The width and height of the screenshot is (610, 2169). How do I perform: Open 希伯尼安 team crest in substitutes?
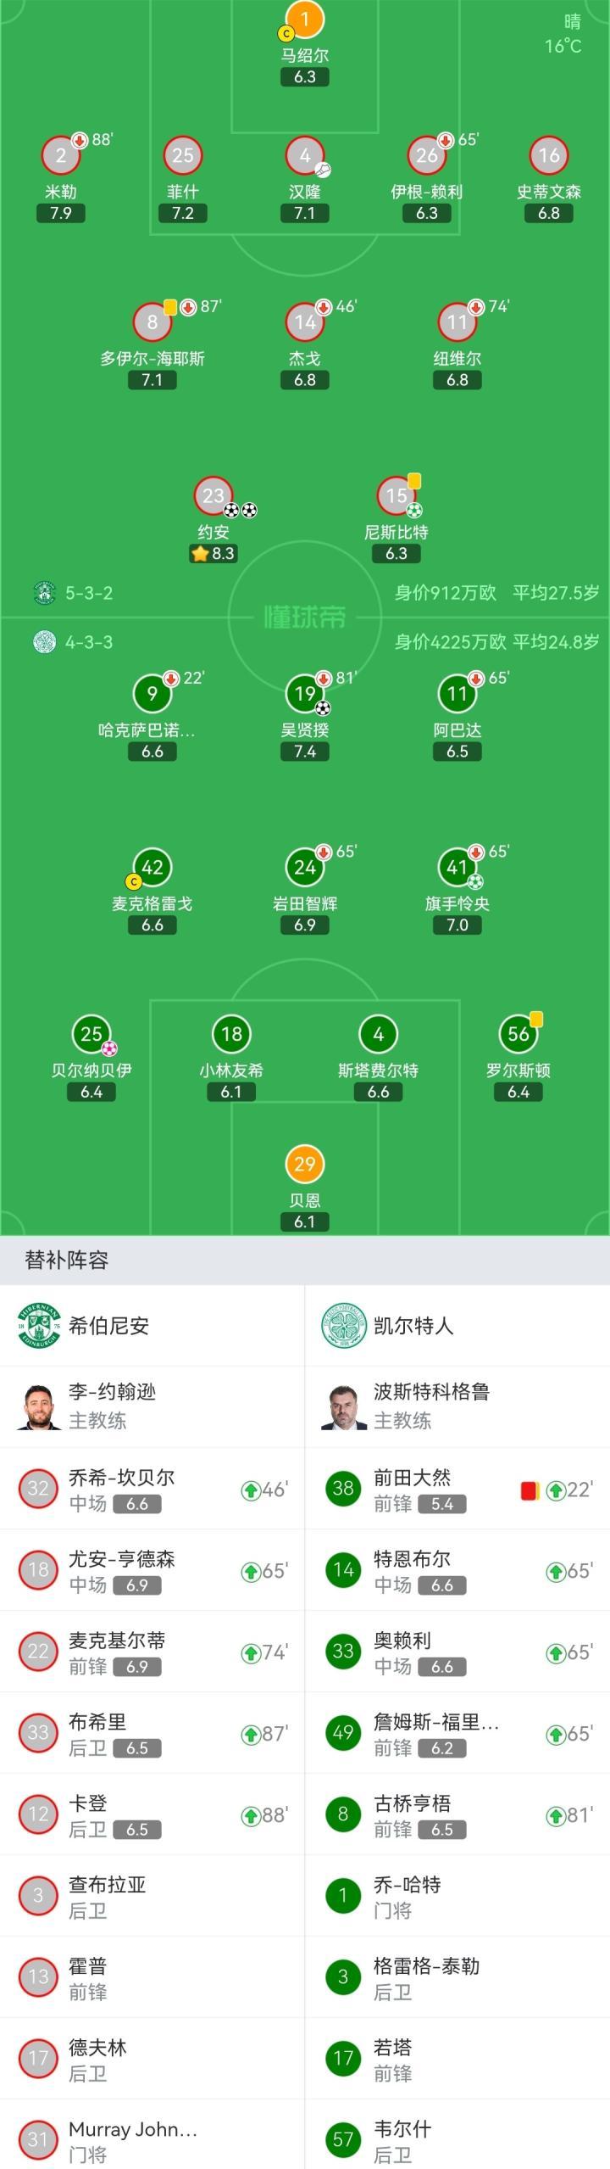pyautogui.click(x=39, y=1325)
